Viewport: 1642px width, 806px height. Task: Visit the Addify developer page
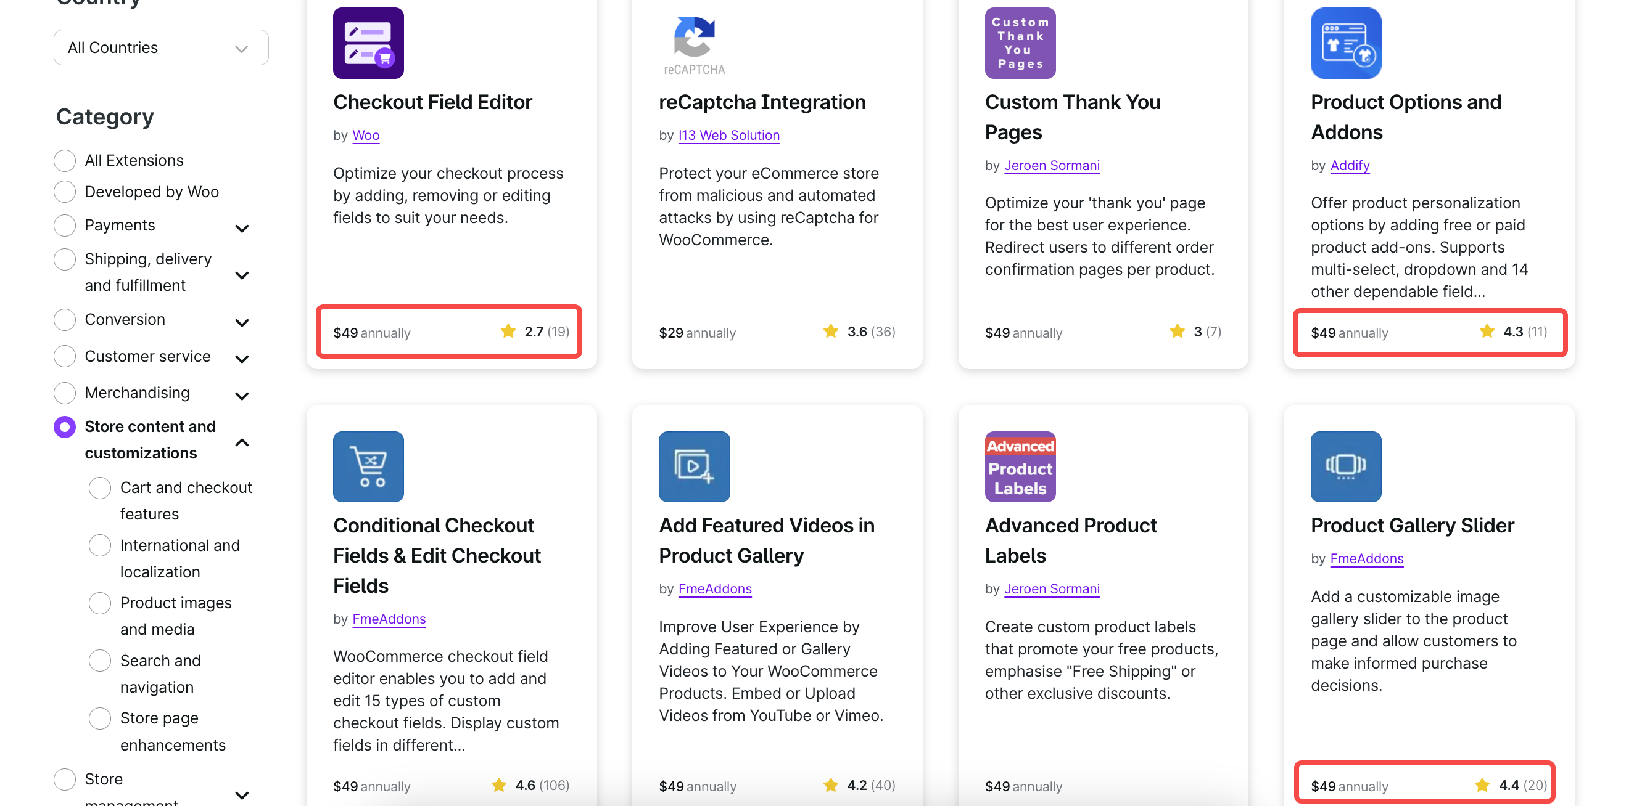1350,166
